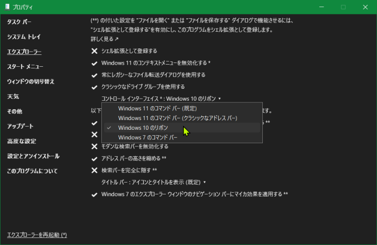Disable Windows 11 のコンテキストメニューを無効化する
Screen dimensions: 377x245
(155, 63)
